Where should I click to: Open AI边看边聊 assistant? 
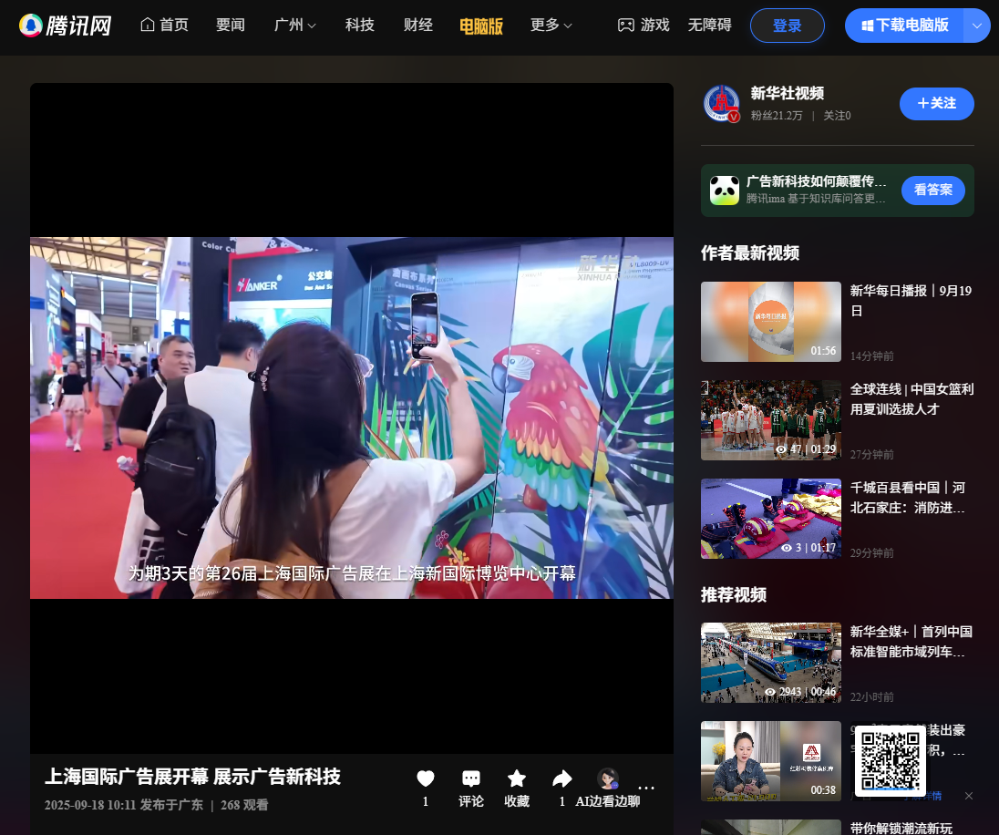pos(608,789)
